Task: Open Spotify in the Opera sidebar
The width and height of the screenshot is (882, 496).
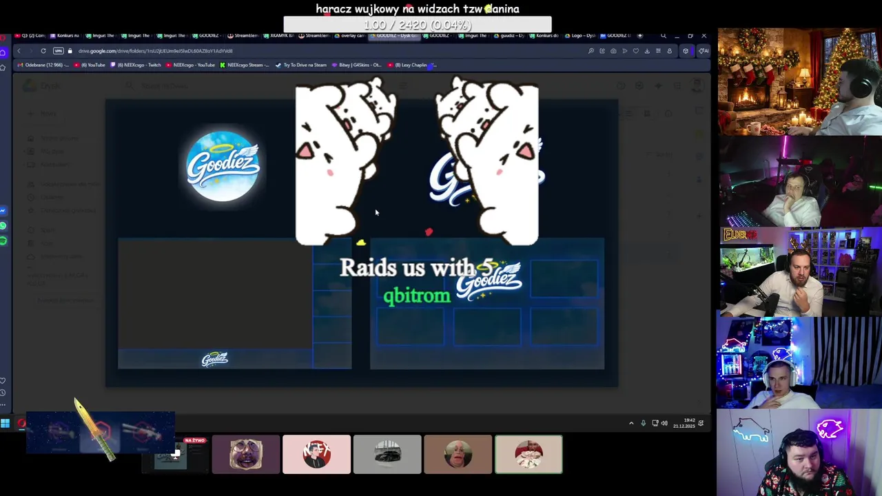Action: (x=3, y=240)
